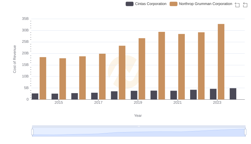
Task: Click the 25B y-axis label
Action: click(25, 42)
